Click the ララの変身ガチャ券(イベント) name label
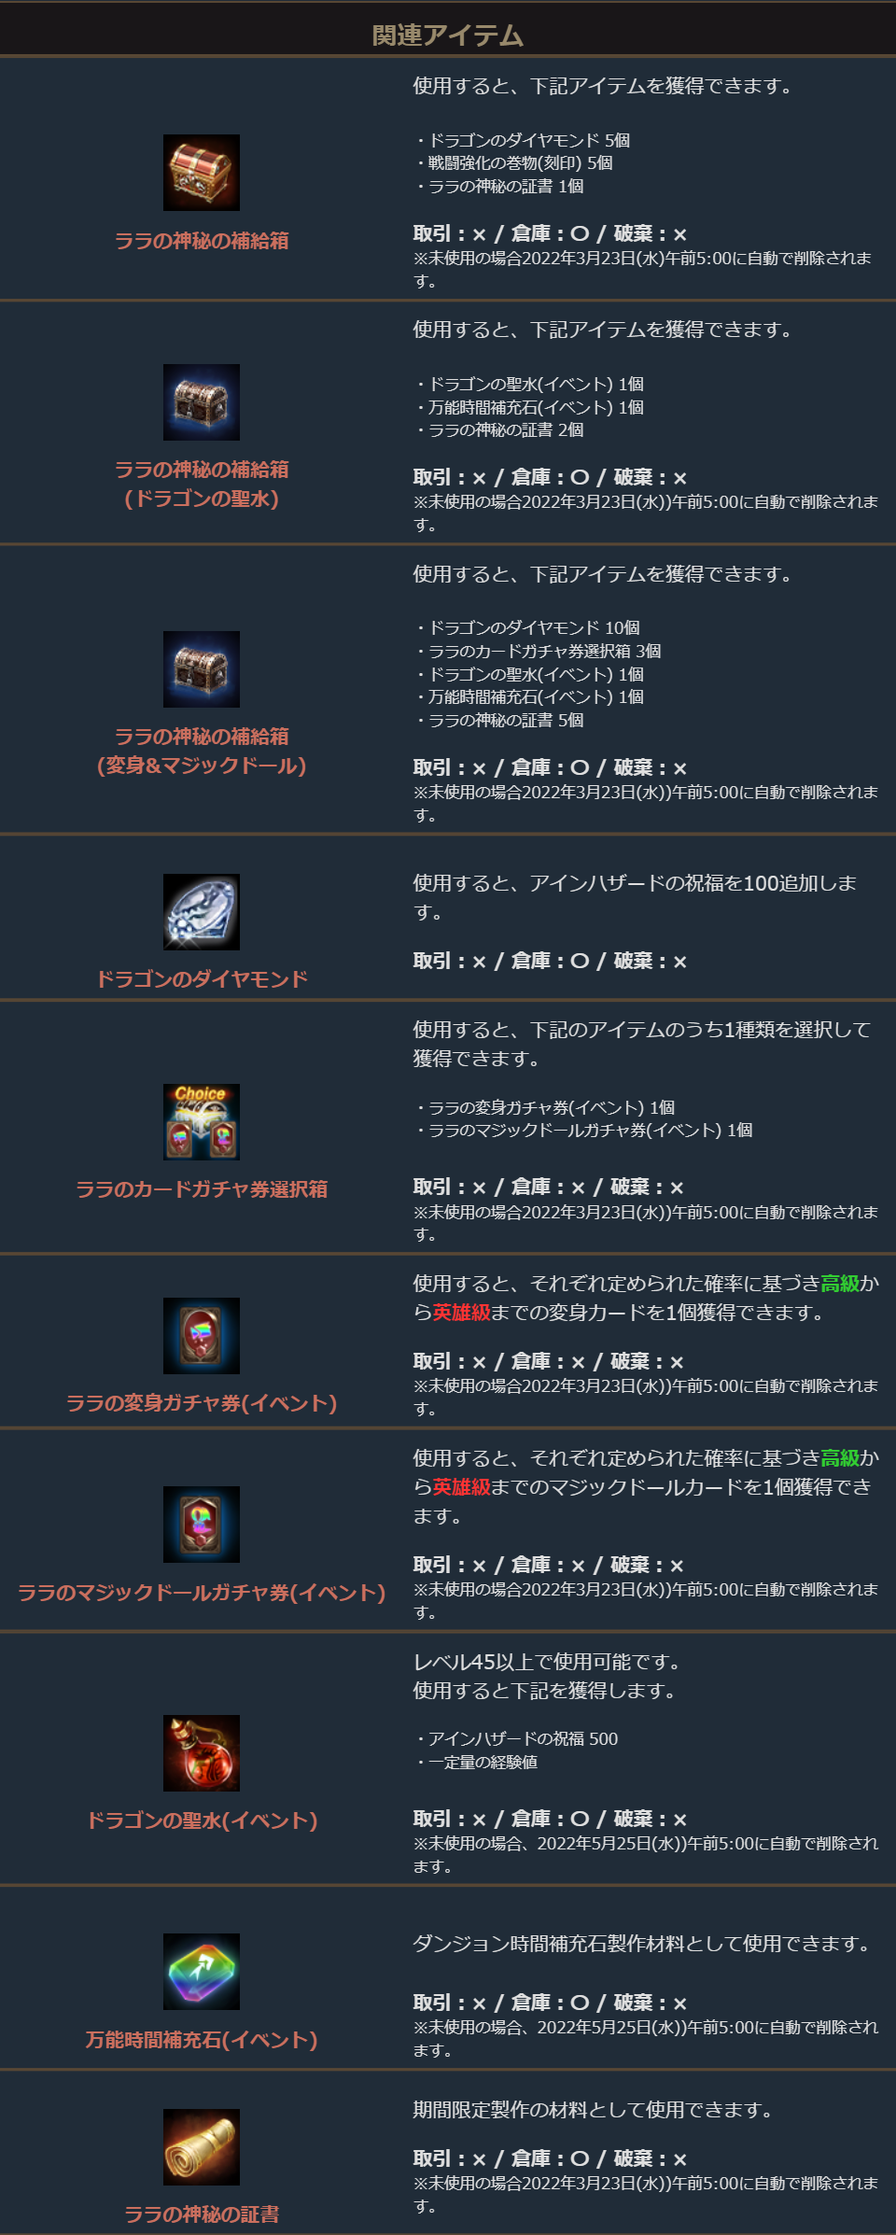 (202, 1403)
